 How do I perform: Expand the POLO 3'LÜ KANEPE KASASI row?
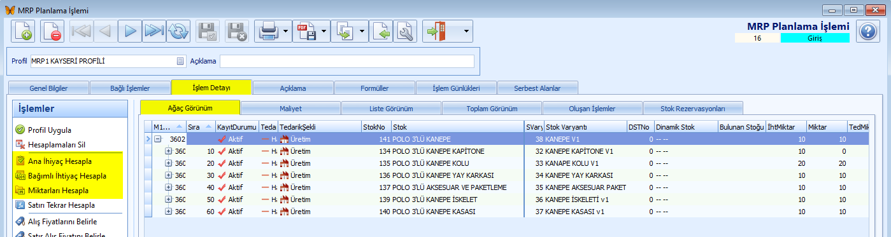coord(168,212)
